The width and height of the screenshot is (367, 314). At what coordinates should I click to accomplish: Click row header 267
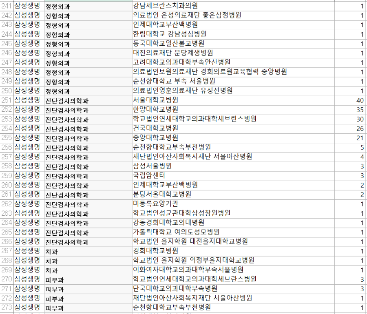pyautogui.click(x=7, y=251)
